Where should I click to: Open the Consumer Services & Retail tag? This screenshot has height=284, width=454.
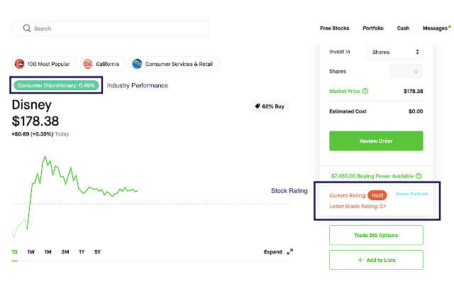coord(175,64)
